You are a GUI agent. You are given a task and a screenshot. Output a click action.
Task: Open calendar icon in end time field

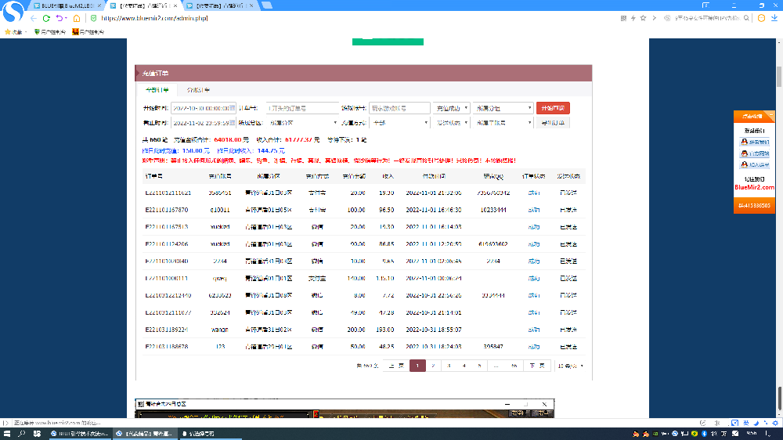(233, 123)
